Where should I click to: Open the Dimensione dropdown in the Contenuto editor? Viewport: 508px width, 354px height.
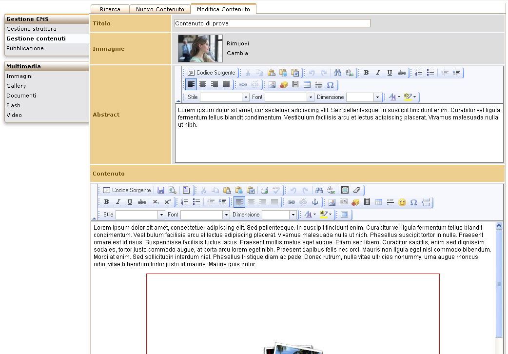point(293,215)
